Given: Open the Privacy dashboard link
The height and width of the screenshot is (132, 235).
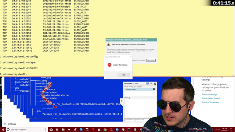Looking at the screenshot, I should pyautogui.click(x=211, y=98).
